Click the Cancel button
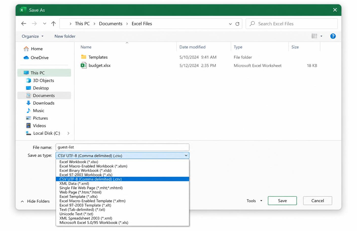The image size is (357, 231). tap(317, 201)
